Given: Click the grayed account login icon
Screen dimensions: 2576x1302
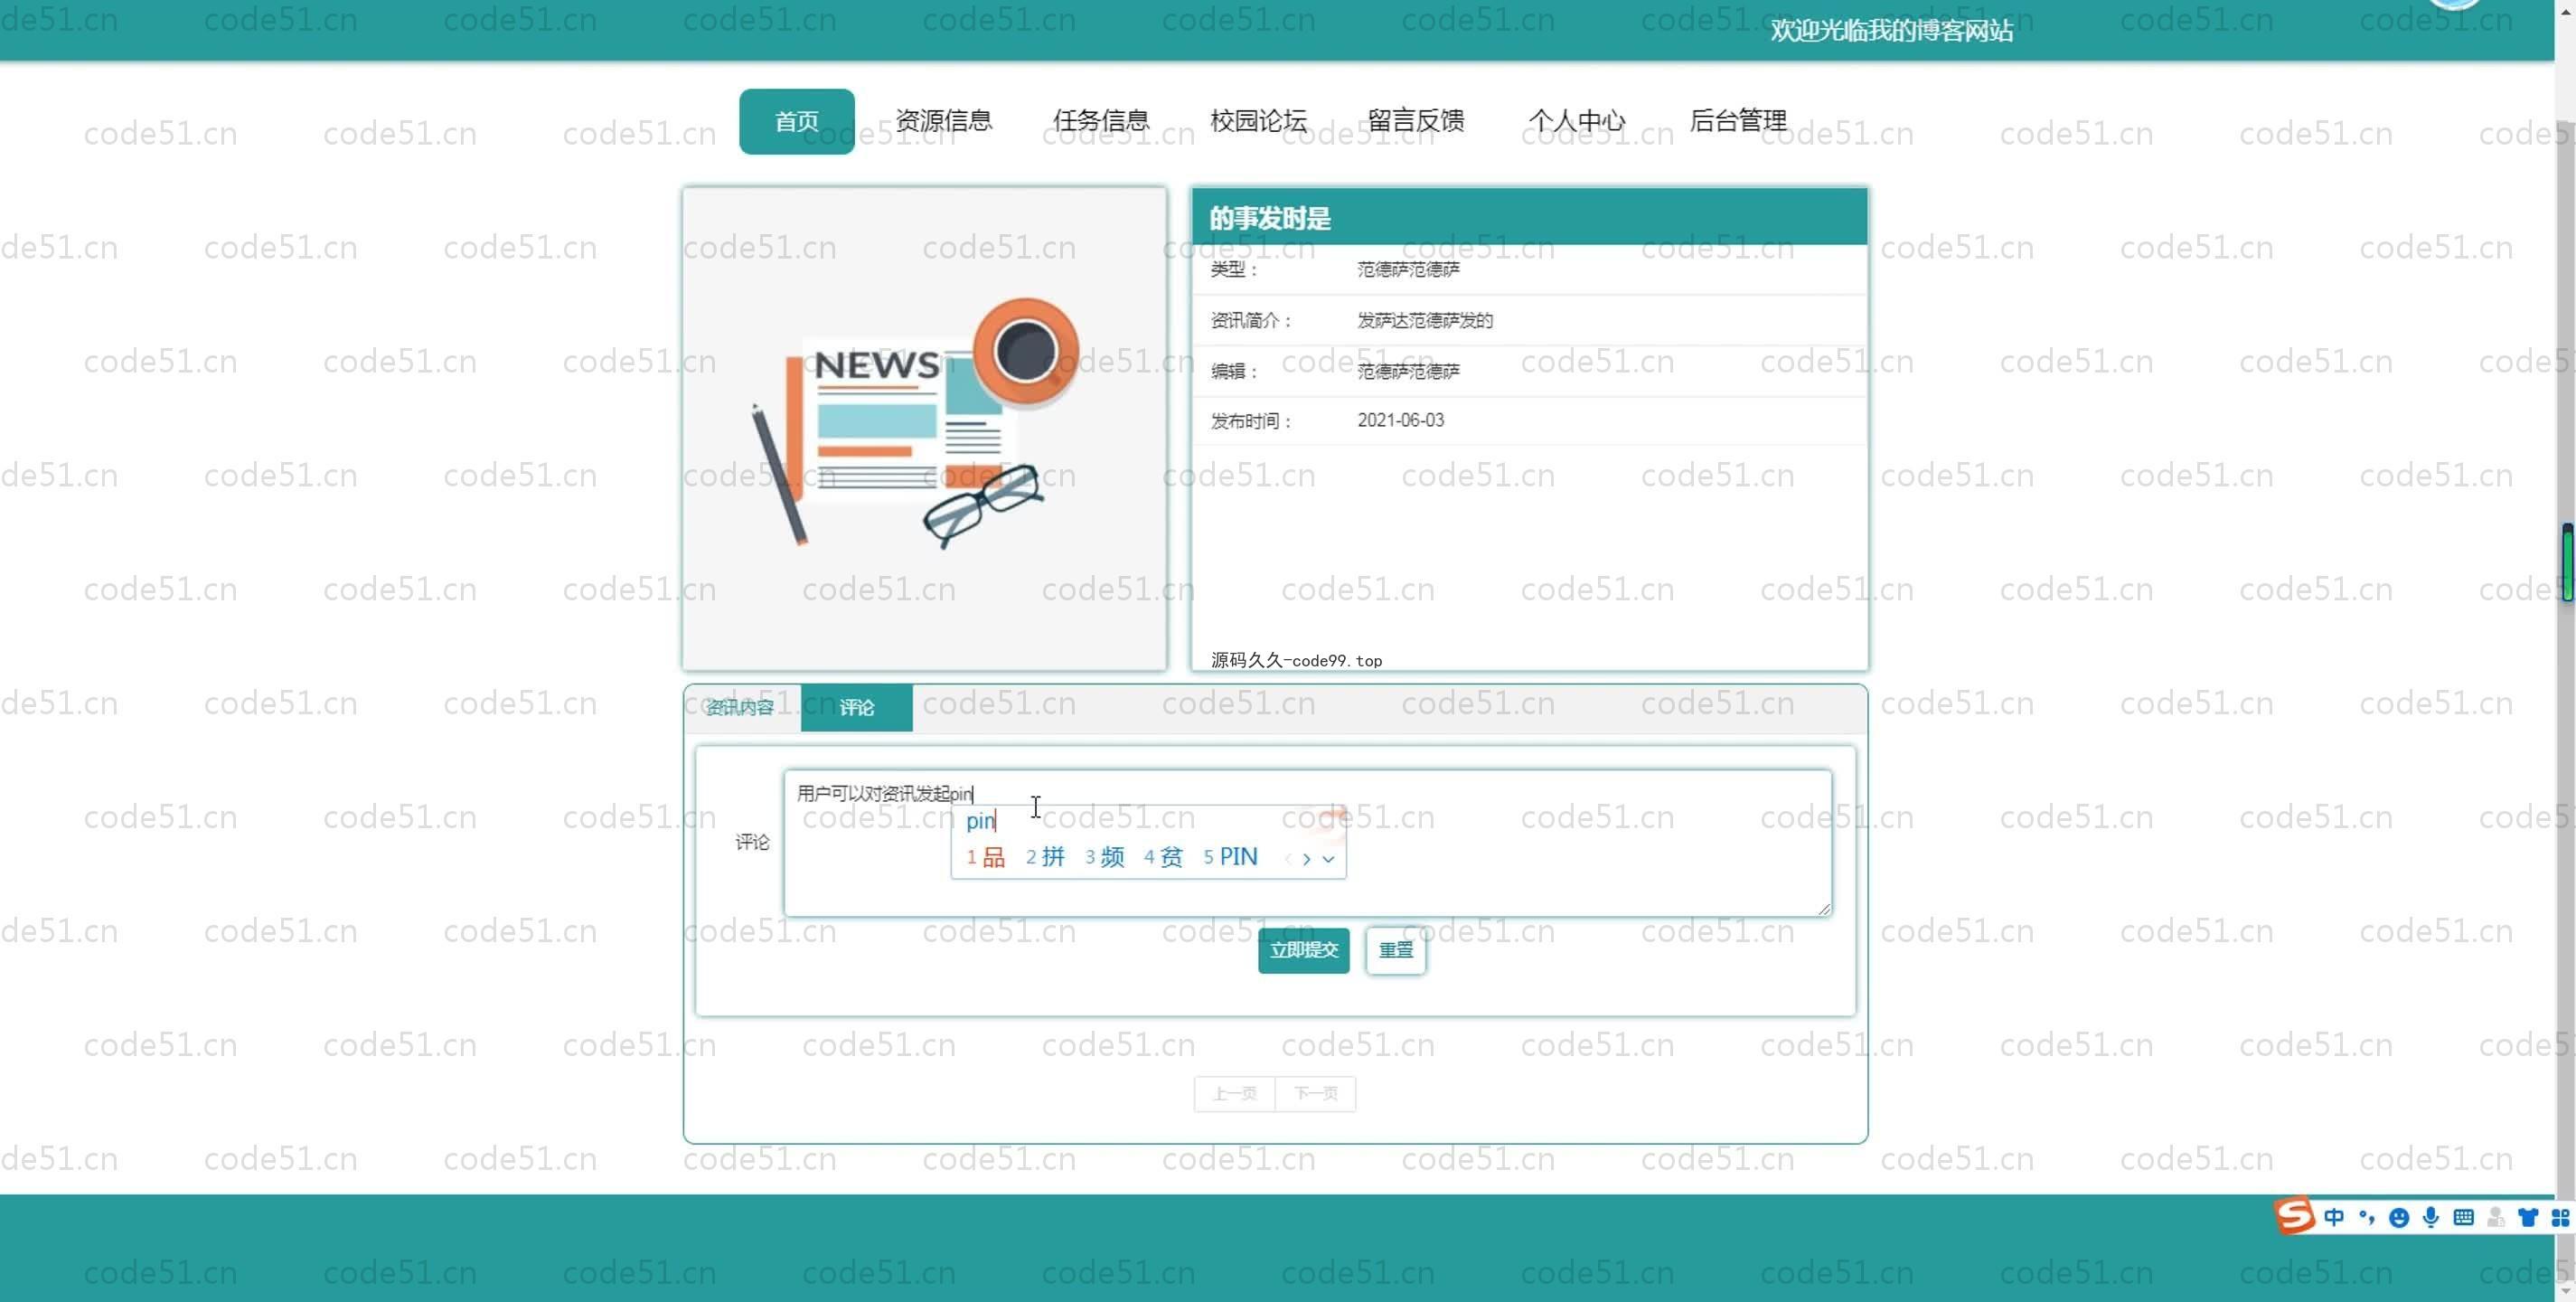Looking at the screenshot, I should [x=2496, y=1217].
